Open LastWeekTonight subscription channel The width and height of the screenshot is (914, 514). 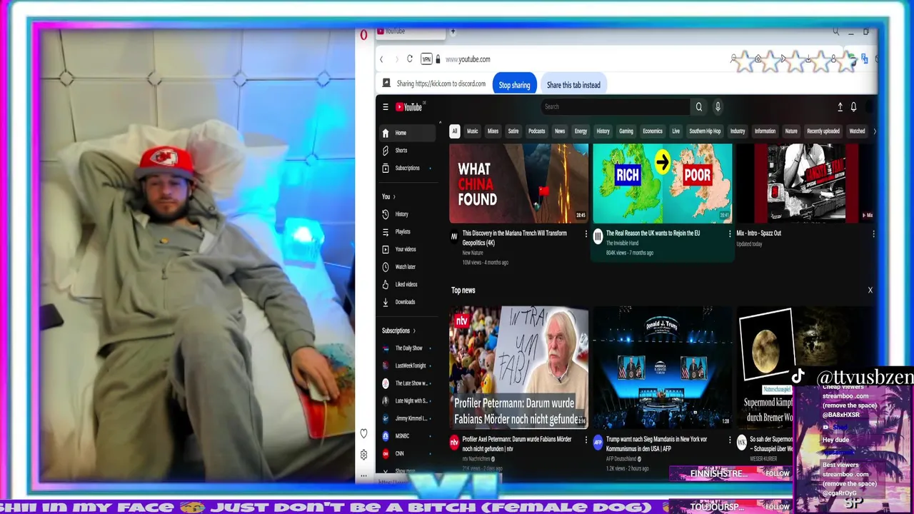coord(408,366)
